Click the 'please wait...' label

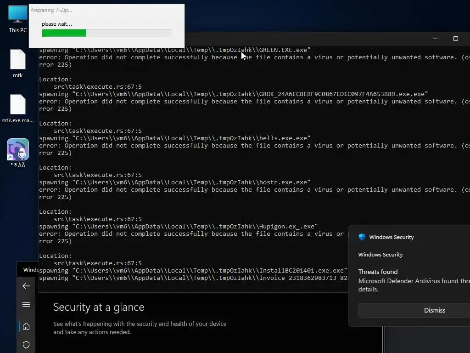pos(57,24)
